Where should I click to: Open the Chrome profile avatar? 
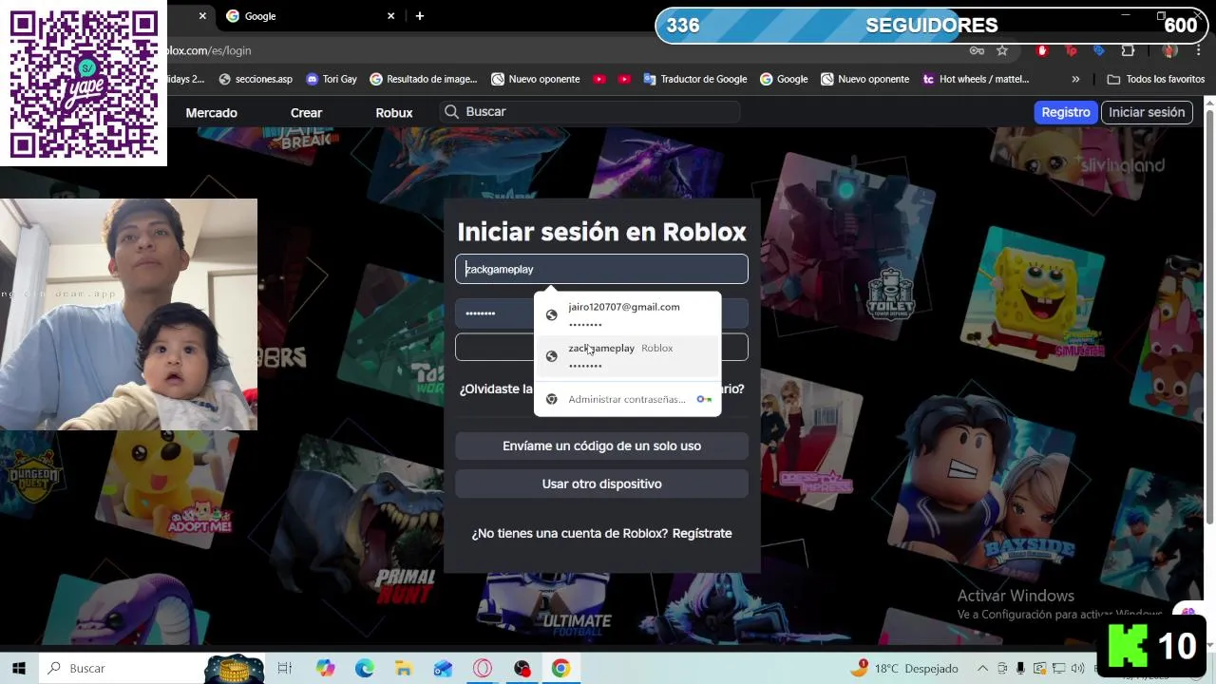(x=1169, y=50)
